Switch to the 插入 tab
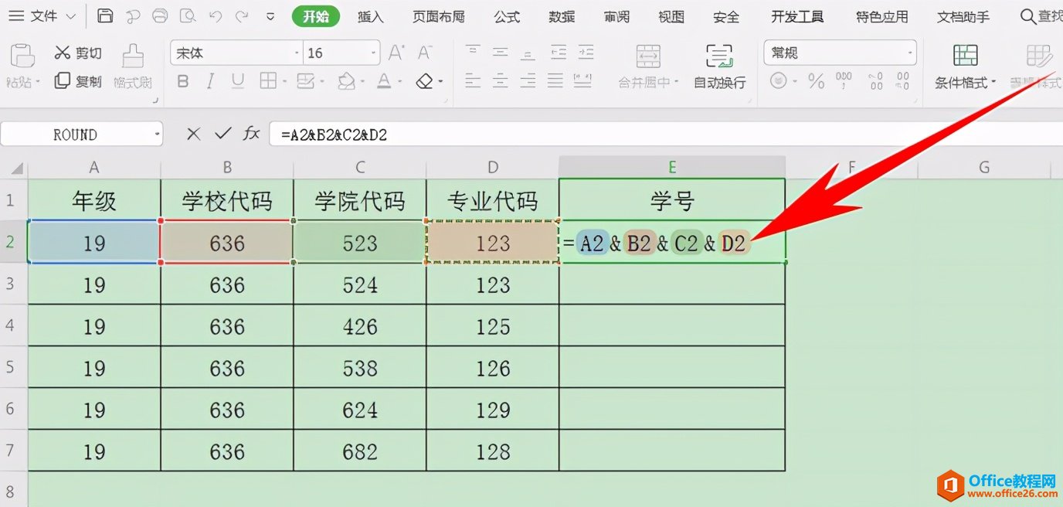The width and height of the screenshot is (1063, 507). pyautogui.click(x=370, y=16)
